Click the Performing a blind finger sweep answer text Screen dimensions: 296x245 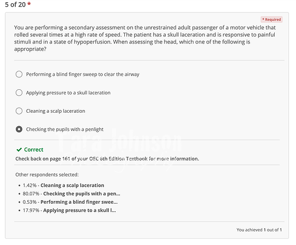coord(83,74)
